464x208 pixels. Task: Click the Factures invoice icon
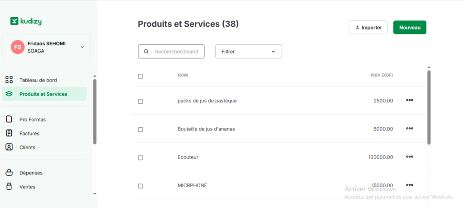click(9, 133)
